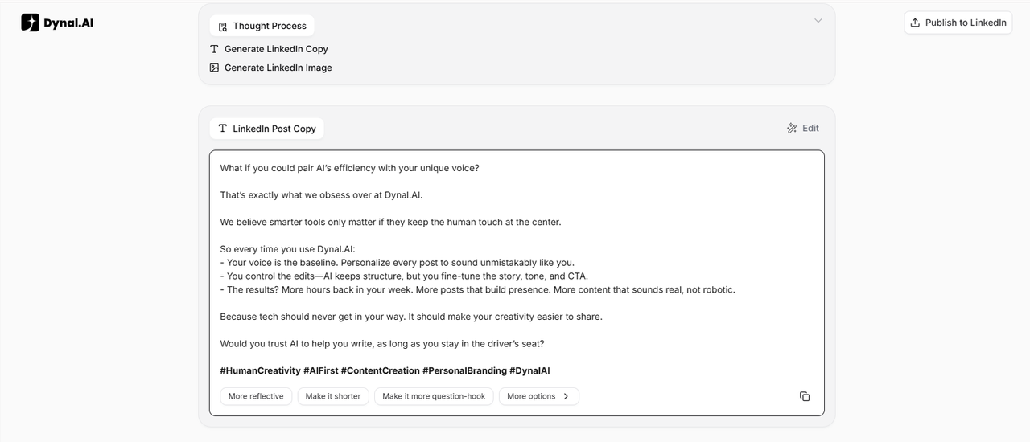Click the "Would you trust AI" question line

point(382,344)
